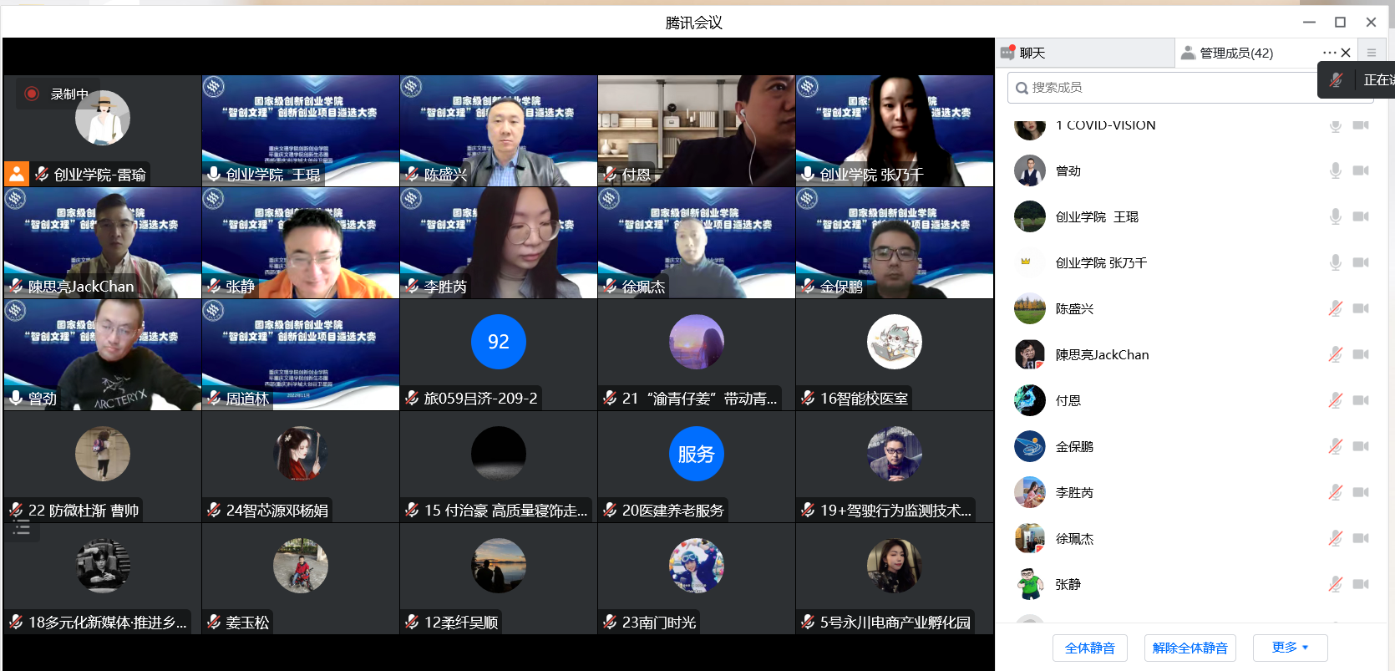The width and height of the screenshot is (1395, 671).
Task: Switch to the 聊天 chat tab
Action: pyautogui.click(x=1024, y=53)
